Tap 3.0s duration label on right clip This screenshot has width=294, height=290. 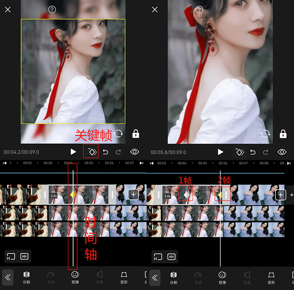(167, 196)
